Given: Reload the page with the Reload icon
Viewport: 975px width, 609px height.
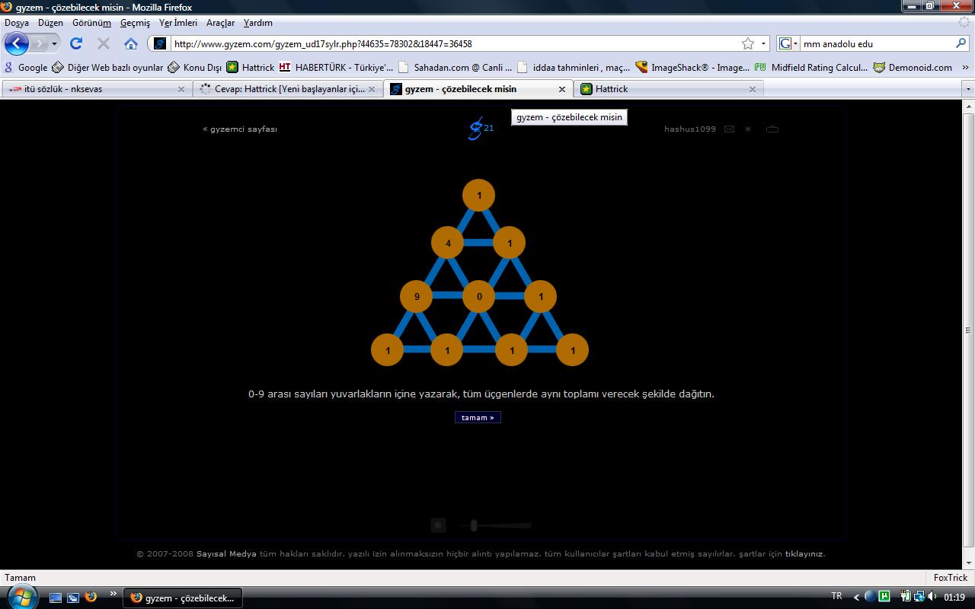Looking at the screenshot, I should coord(76,43).
